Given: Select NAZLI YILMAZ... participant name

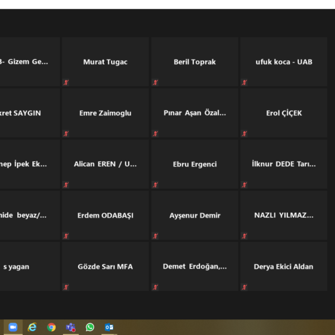Looking at the screenshot, I should point(284,215).
